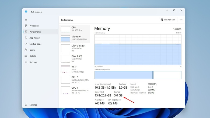Click the Services gear icon
Viewport: 210px width, 118px height.
pos(26,62)
